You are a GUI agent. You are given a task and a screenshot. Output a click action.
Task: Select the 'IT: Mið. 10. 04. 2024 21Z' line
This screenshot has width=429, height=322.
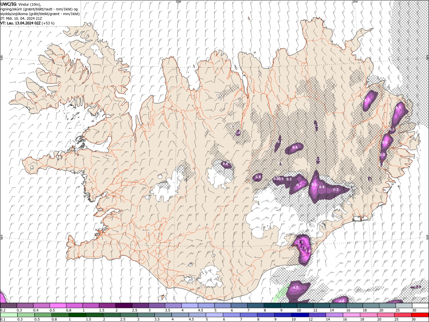(x=20, y=18)
